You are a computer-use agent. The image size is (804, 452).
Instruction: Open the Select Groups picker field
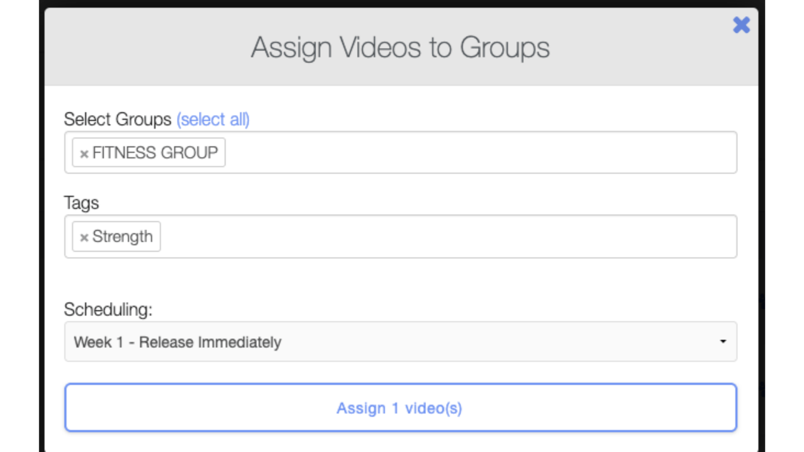tap(412, 152)
